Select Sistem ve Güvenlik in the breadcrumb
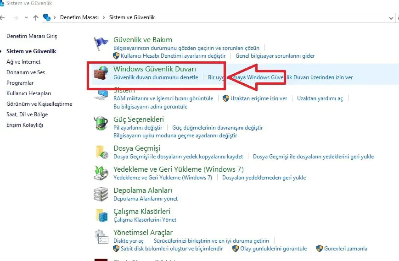The image size is (399, 261). (132, 17)
